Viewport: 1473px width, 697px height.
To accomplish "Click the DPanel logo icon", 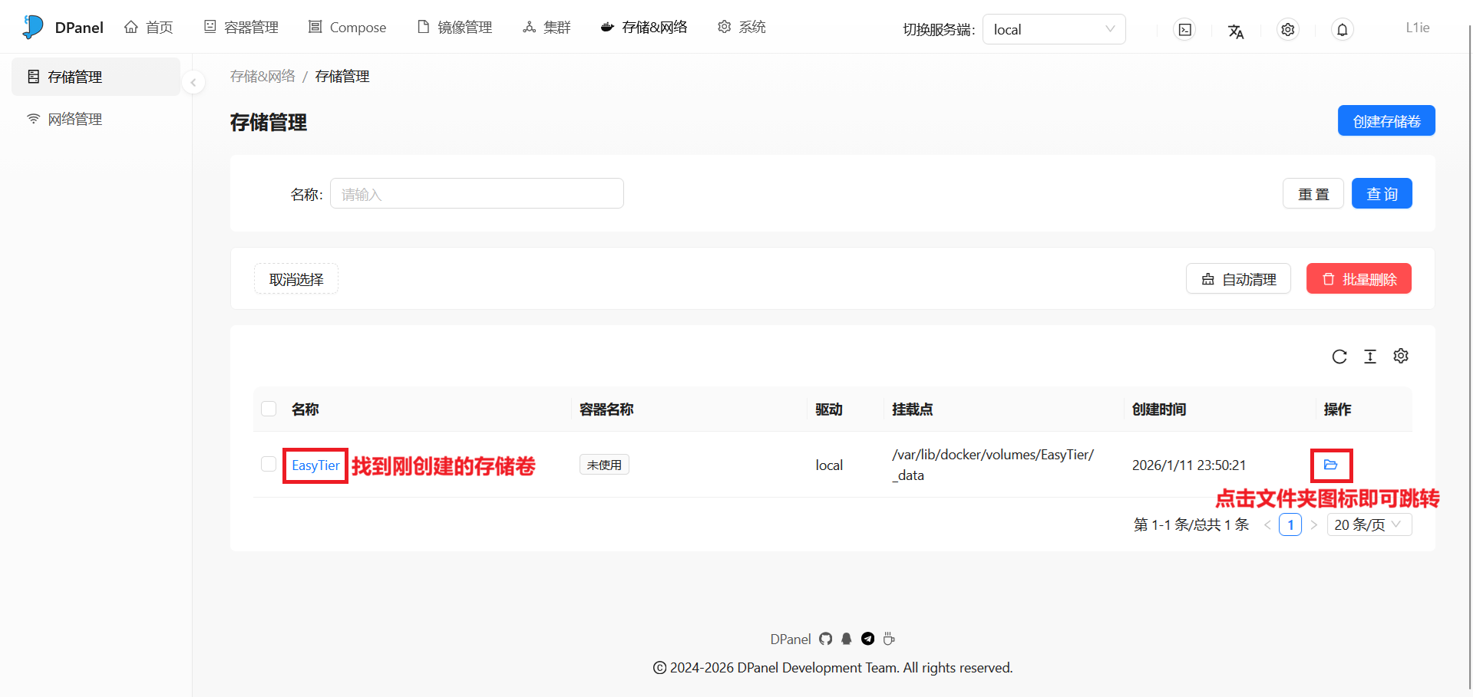I will click(x=33, y=27).
